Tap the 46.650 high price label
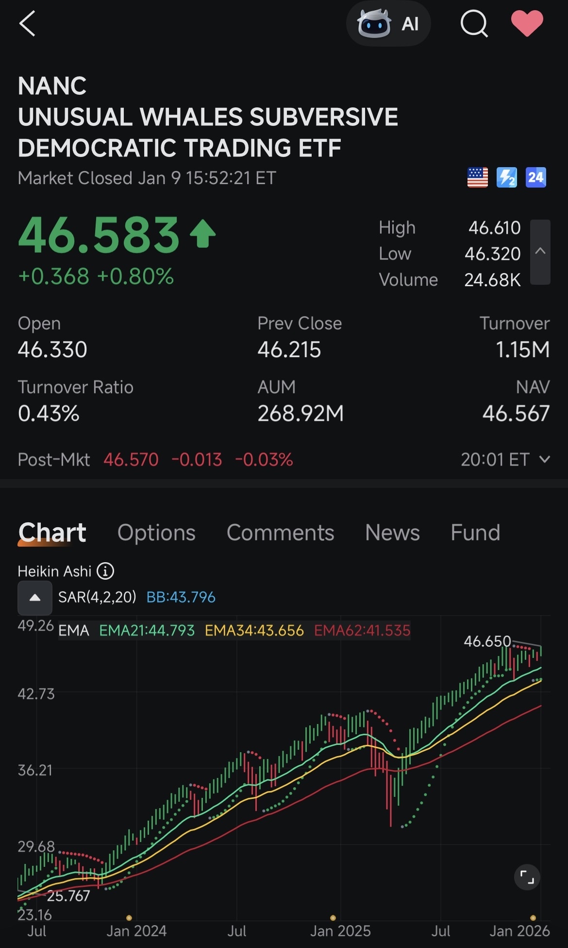The height and width of the screenshot is (948, 568). [x=487, y=641]
